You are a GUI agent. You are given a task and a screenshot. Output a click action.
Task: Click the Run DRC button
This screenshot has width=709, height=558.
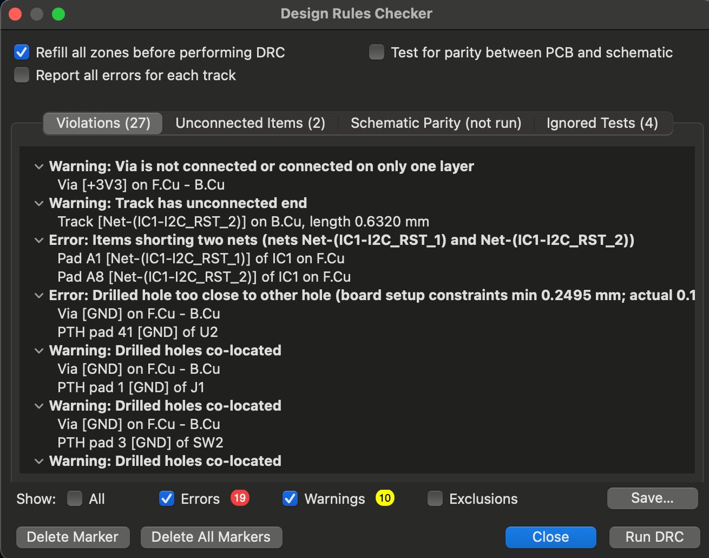coord(654,537)
